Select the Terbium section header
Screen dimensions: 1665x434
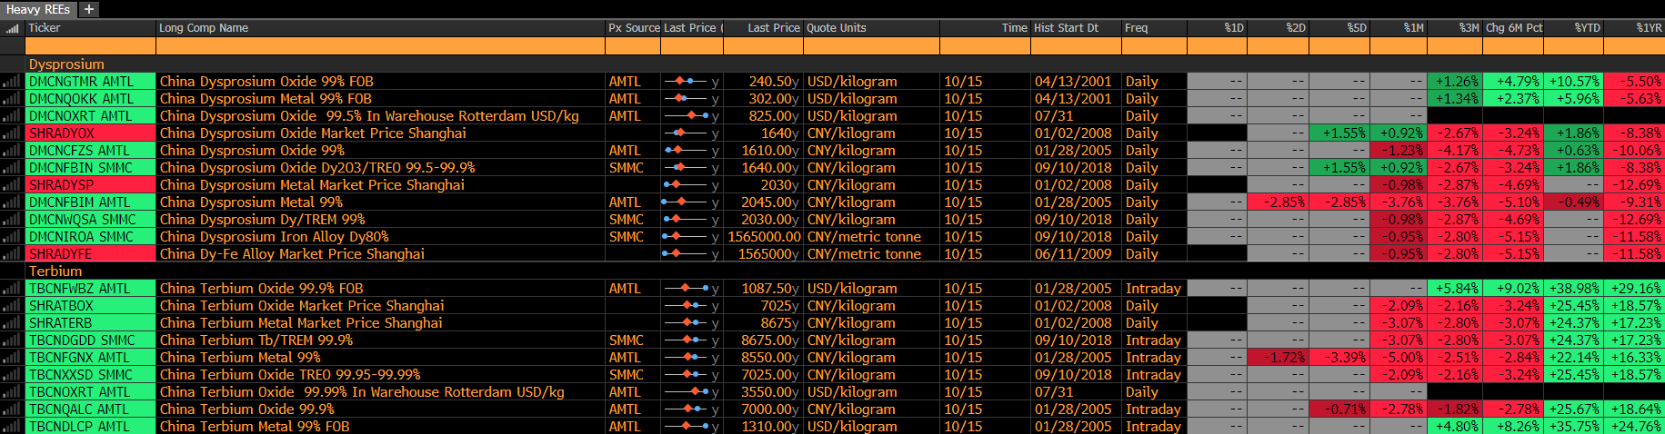tap(55, 271)
